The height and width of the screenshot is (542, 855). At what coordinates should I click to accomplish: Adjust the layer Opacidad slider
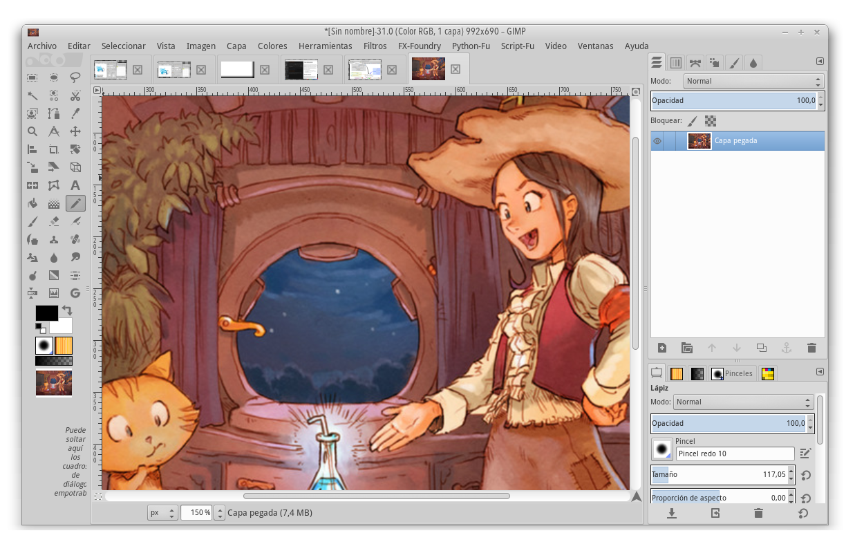tap(733, 101)
